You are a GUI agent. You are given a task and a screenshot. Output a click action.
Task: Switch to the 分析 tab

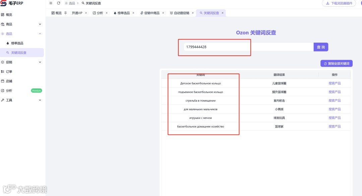point(98,13)
